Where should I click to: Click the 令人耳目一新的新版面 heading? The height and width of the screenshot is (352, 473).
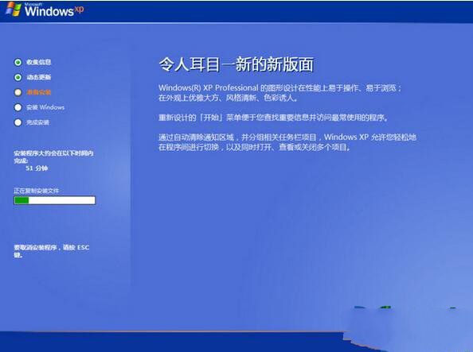[x=236, y=64]
